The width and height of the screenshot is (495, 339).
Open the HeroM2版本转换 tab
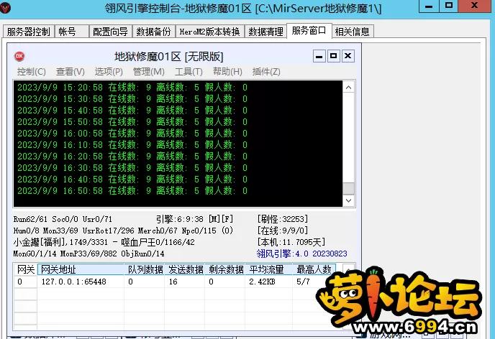tap(209, 32)
